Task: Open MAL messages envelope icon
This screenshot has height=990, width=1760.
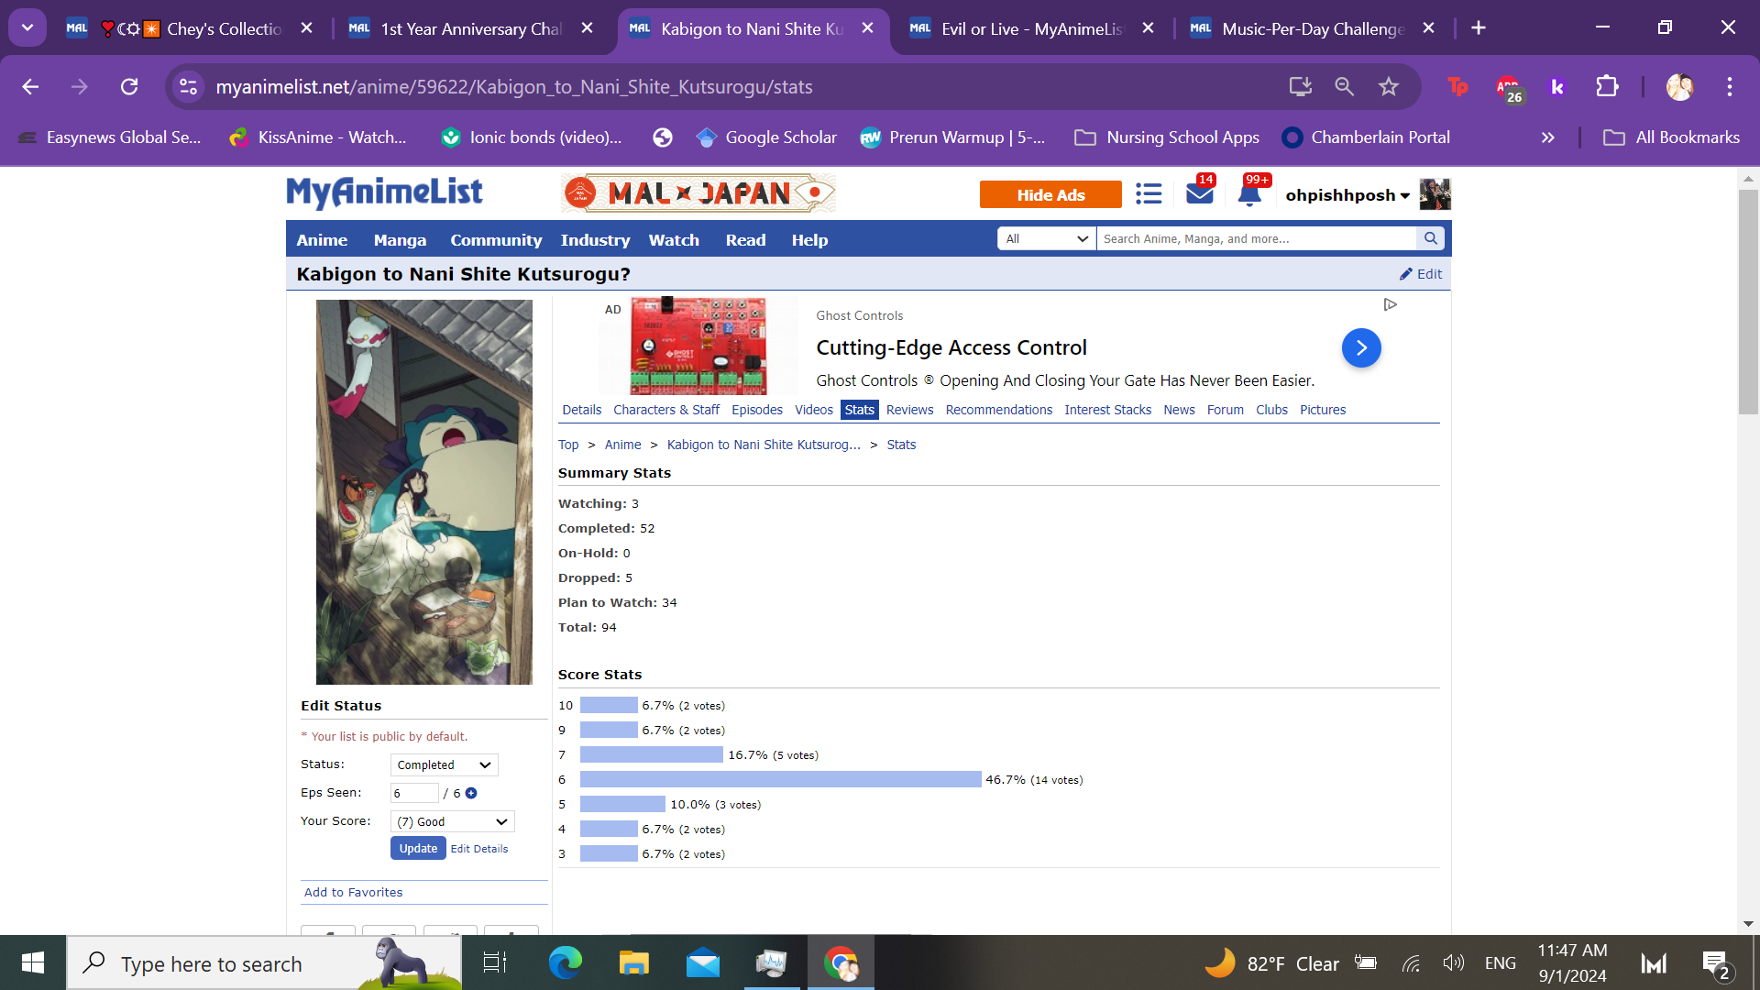Action: click(x=1199, y=193)
